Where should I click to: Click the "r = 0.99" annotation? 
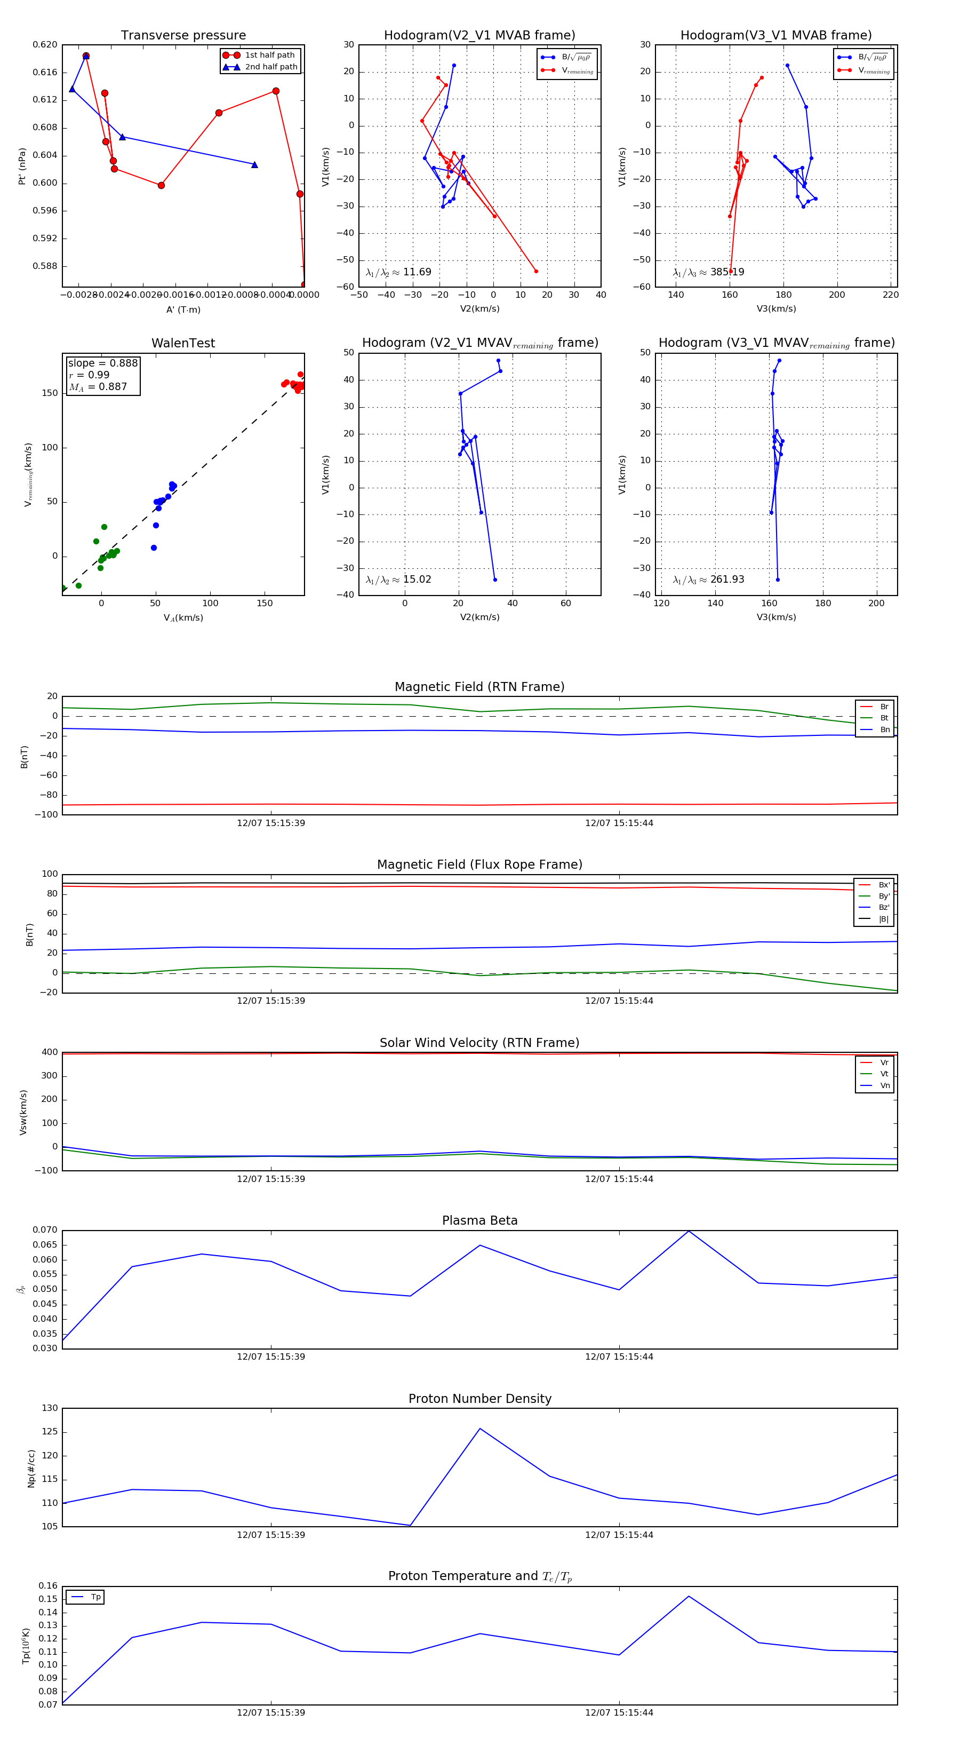(x=89, y=375)
